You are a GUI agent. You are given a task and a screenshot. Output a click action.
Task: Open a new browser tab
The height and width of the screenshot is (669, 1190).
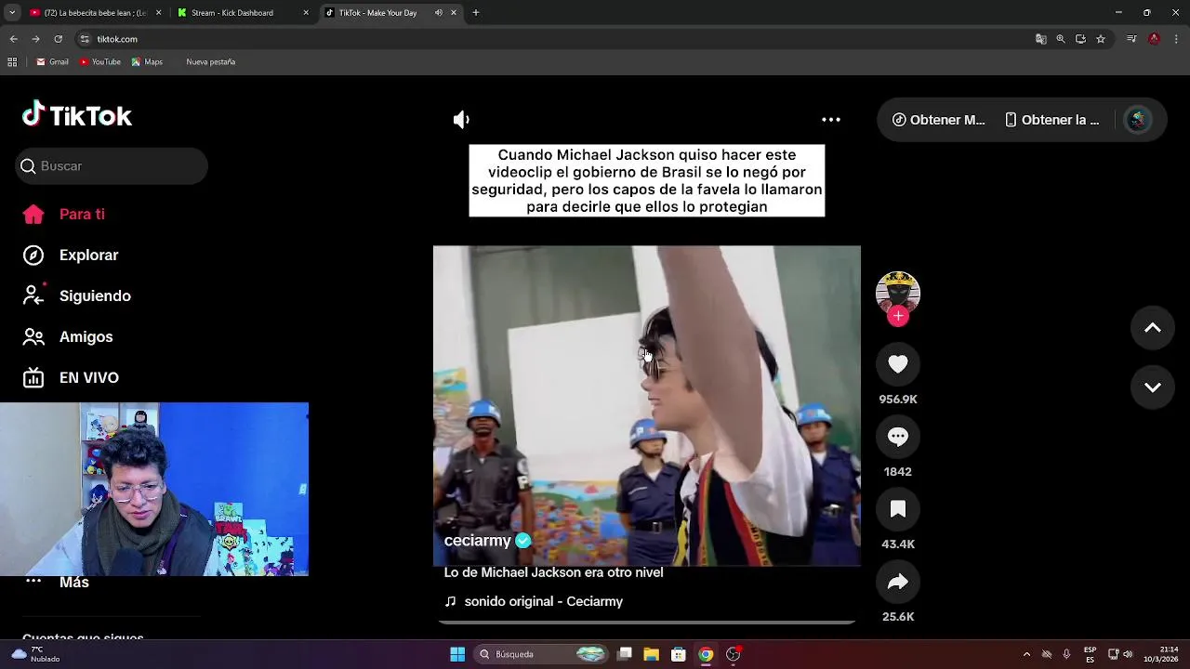coord(476,13)
